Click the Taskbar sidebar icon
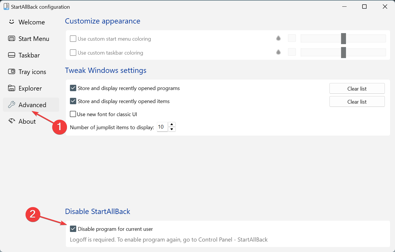This screenshot has width=395, height=252. click(12, 55)
